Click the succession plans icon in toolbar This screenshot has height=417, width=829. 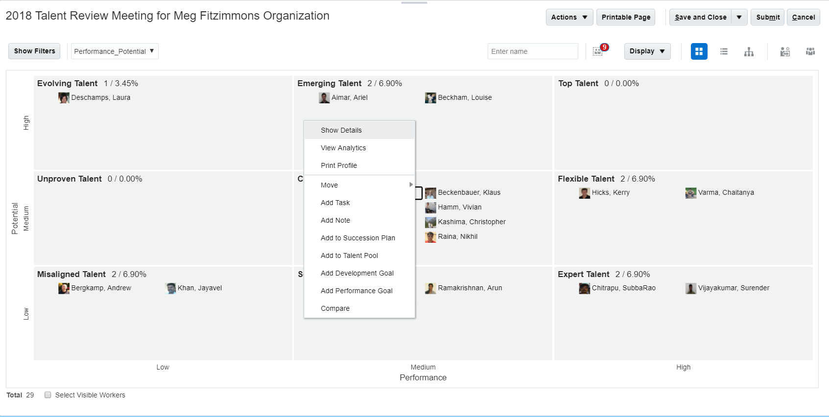tap(785, 51)
